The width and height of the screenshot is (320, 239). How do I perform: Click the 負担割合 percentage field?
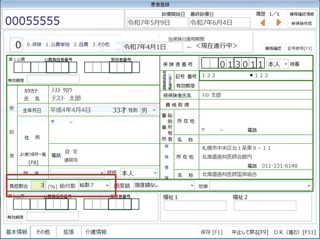(x=39, y=186)
